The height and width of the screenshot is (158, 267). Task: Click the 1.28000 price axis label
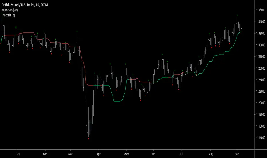click(260, 57)
